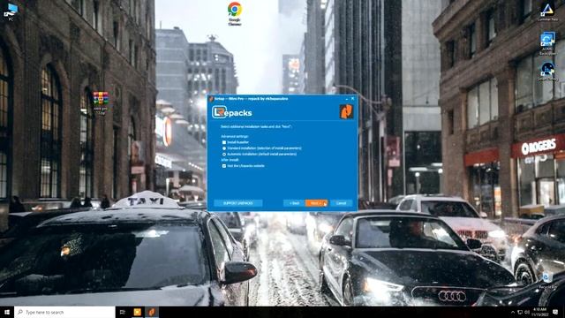Click the setup window title bar icon
Viewport: 565px width, 318px height.
click(x=211, y=98)
